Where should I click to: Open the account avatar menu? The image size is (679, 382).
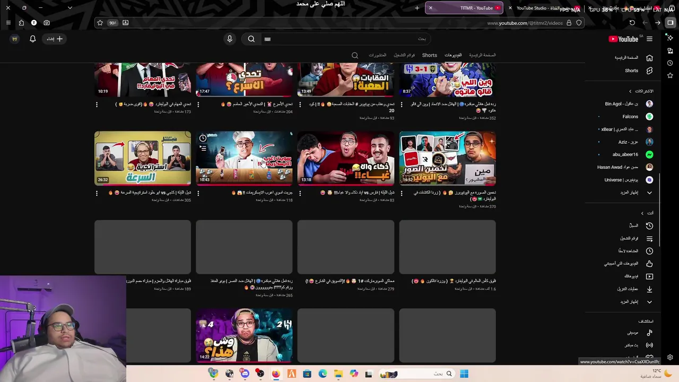coord(14,39)
